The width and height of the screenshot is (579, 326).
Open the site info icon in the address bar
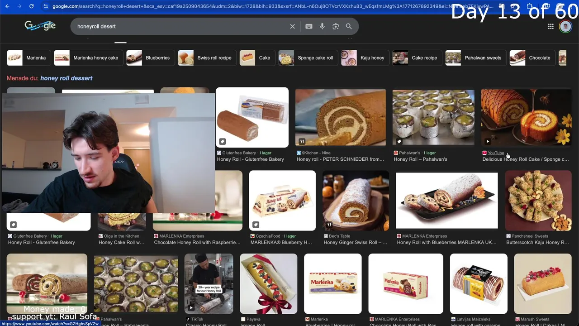(46, 6)
